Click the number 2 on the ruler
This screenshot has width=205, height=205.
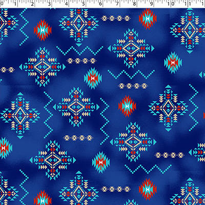(32, 4)
